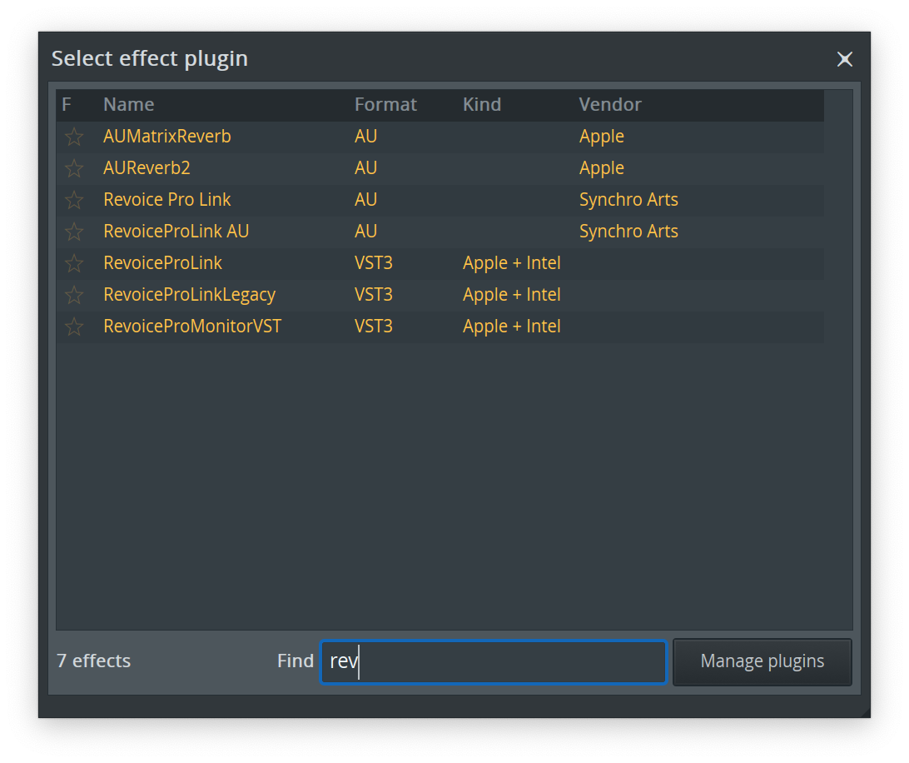Sort list by Name column header
The width and height of the screenshot is (909, 763).
(x=128, y=105)
